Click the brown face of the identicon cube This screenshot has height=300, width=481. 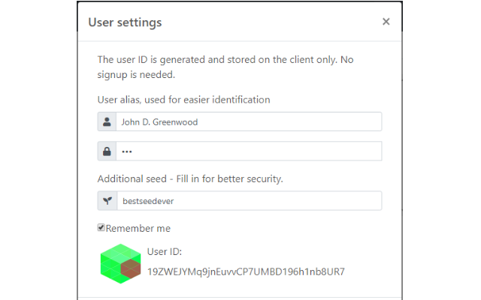[x=131, y=269]
